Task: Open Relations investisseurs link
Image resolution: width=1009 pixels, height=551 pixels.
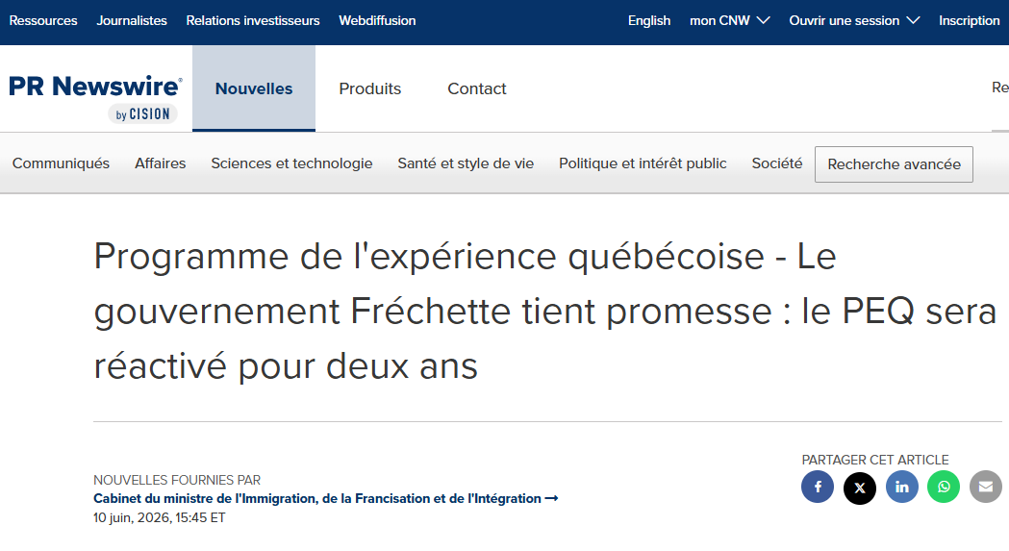Action: click(x=253, y=20)
